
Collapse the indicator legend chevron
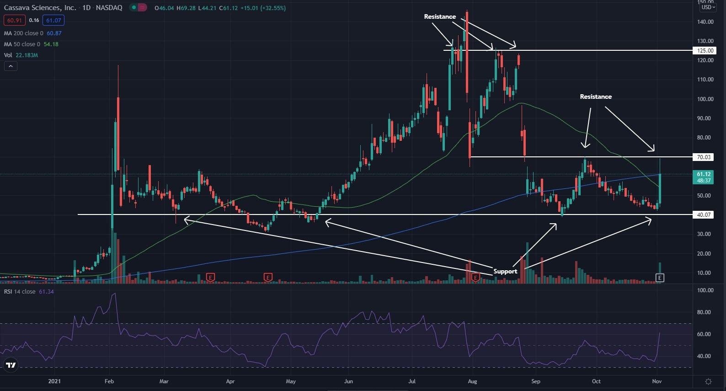[x=11, y=66]
